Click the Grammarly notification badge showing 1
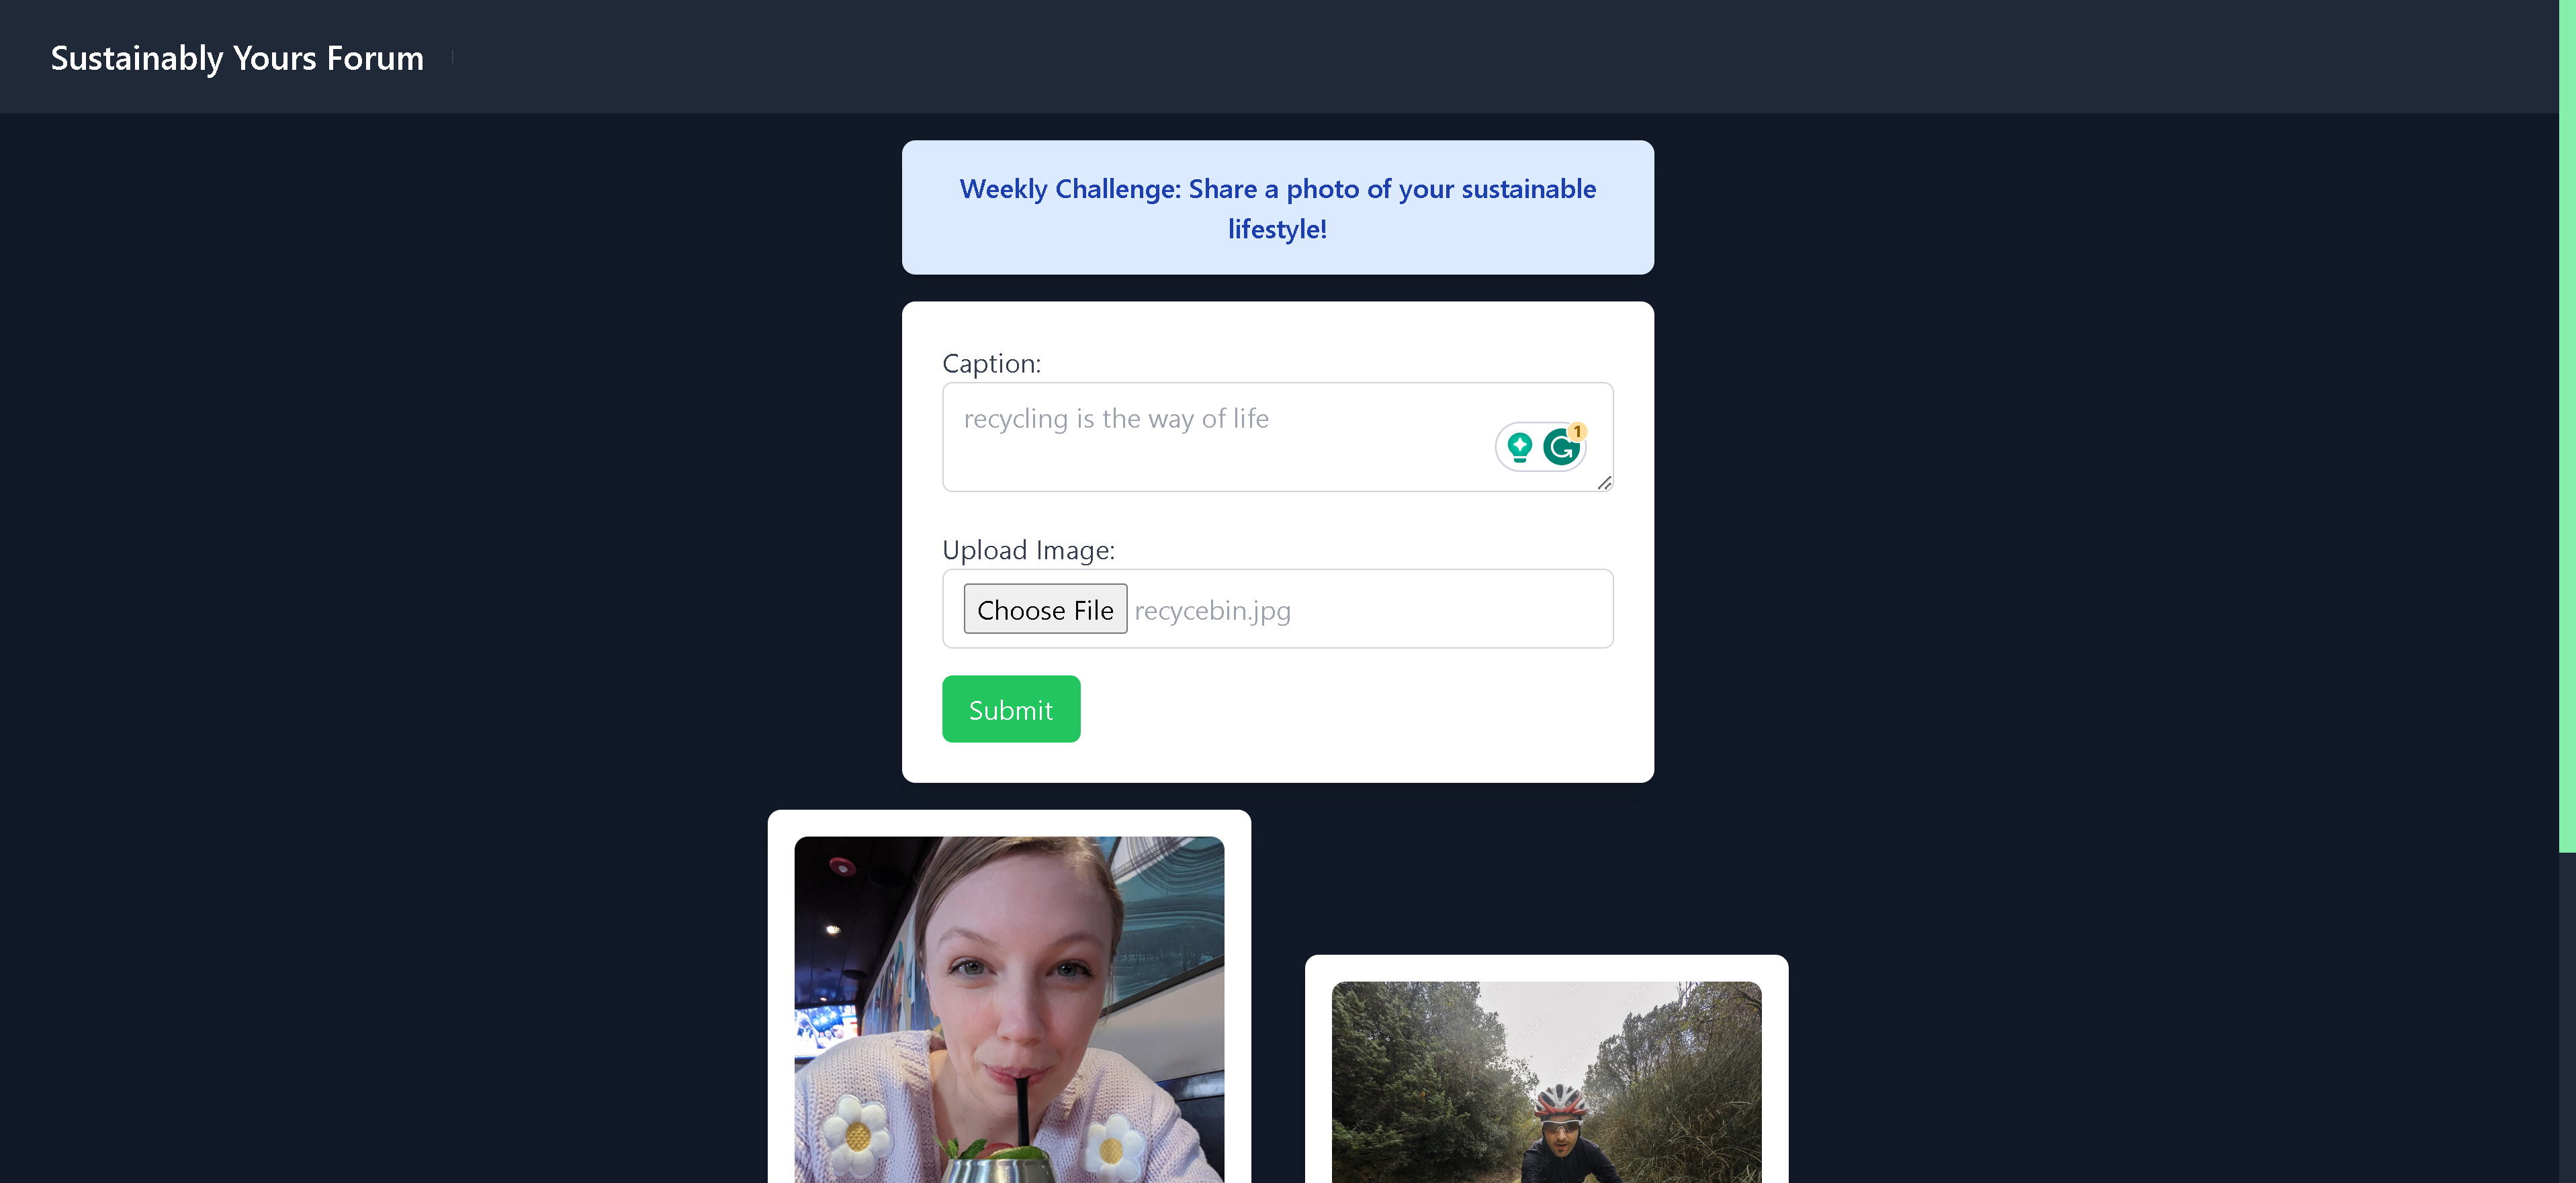Screen dimensions: 2576x1183 tap(1577, 432)
